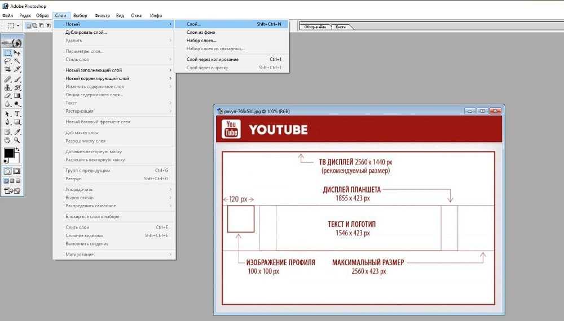Click the pavyn-768x530.jpg document title bar
The width and height of the screenshot is (564, 321).
pyautogui.click(x=338, y=111)
